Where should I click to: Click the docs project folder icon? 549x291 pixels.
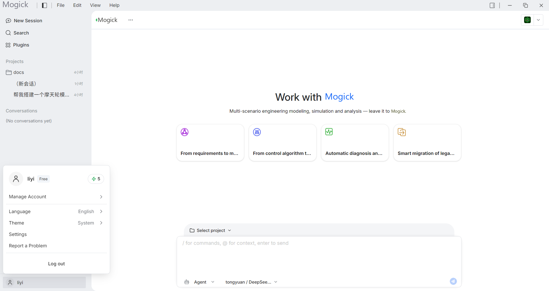[x=9, y=72]
